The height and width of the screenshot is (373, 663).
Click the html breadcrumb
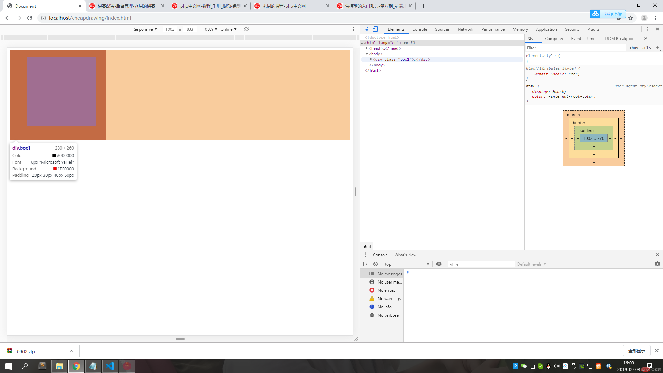point(367,246)
